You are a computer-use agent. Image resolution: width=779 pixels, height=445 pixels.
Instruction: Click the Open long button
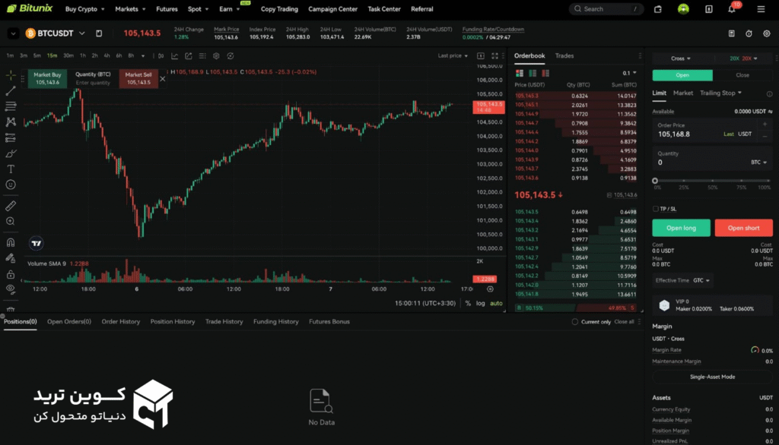coord(681,228)
